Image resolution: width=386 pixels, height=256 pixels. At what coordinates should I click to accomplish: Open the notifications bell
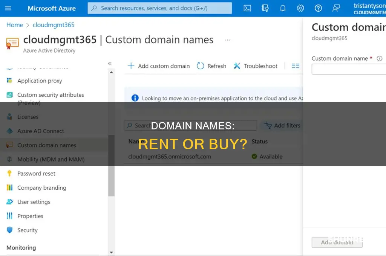tap(283, 8)
